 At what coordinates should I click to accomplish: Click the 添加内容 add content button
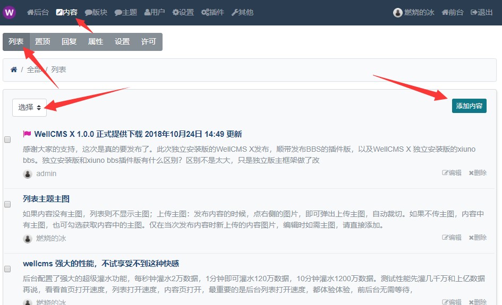pyautogui.click(x=469, y=106)
